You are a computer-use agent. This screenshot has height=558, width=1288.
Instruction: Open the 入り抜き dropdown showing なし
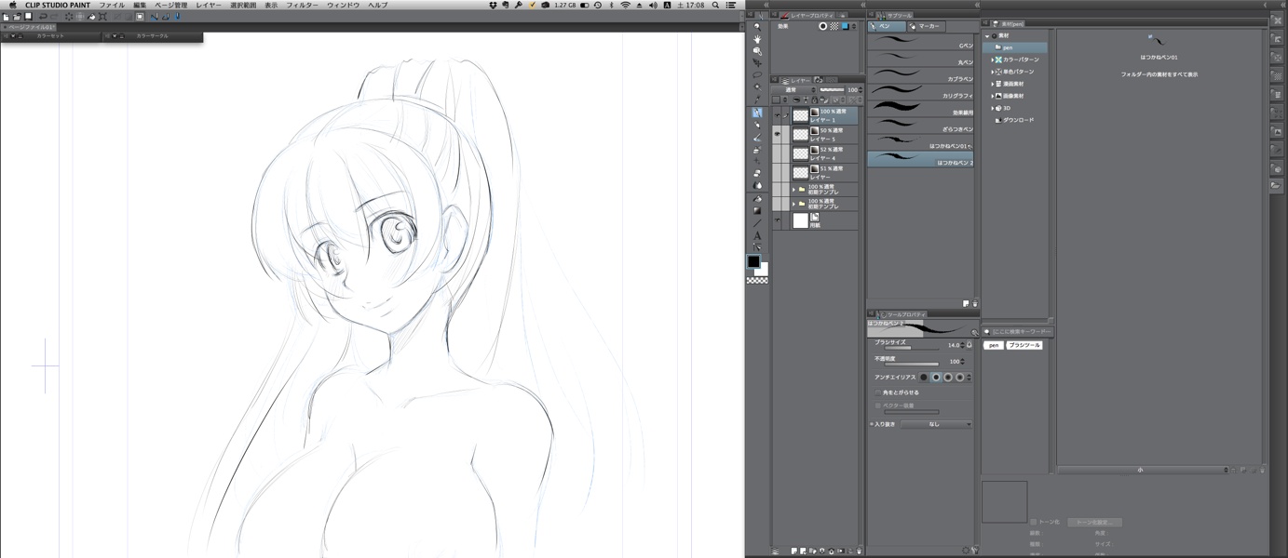936,424
